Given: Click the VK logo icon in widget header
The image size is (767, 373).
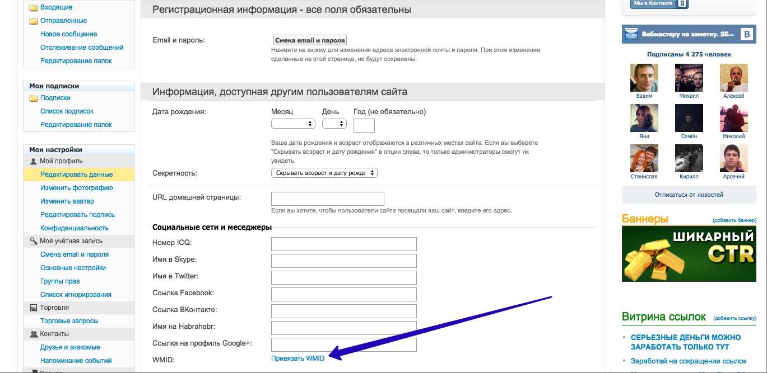Looking at the screenshot, I should 746,34.
